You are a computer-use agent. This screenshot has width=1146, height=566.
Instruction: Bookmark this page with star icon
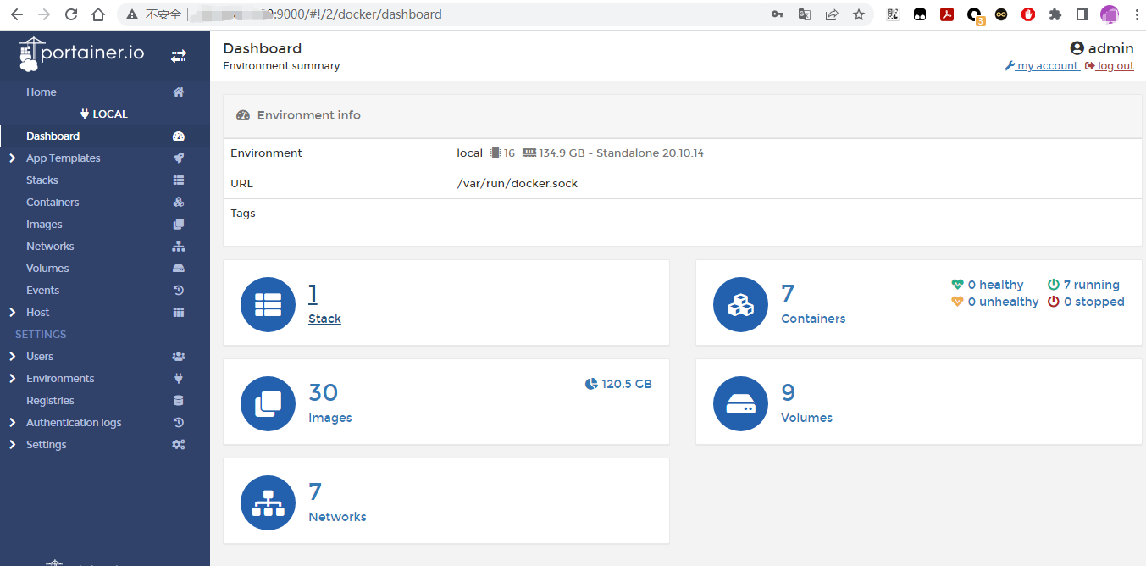coord(859,14)
